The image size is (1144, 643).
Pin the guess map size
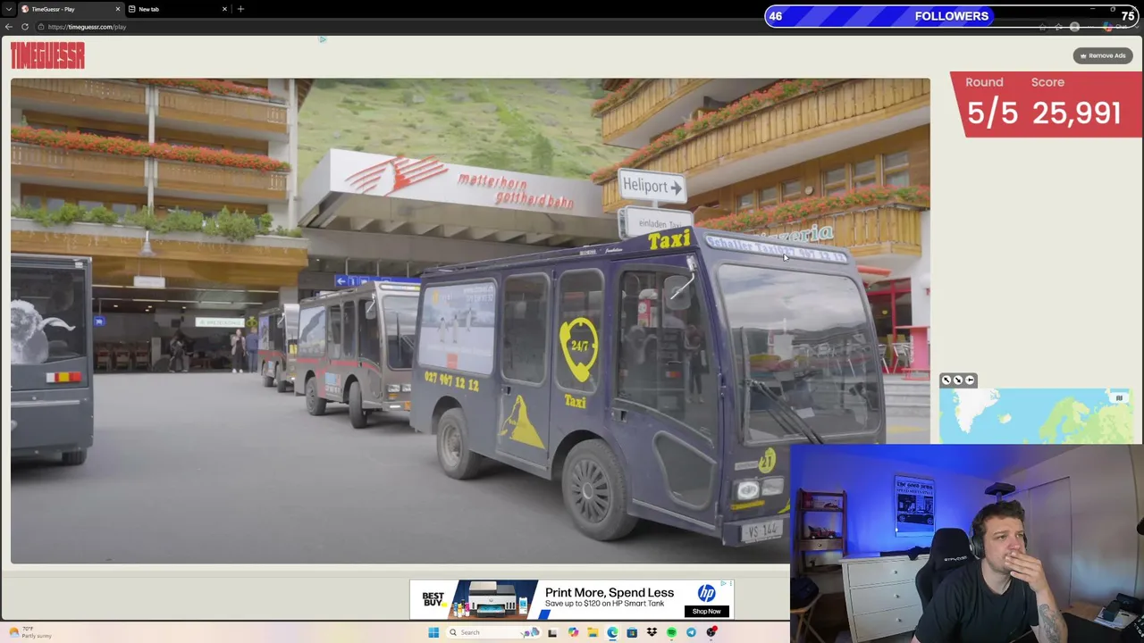coord(970,380)
